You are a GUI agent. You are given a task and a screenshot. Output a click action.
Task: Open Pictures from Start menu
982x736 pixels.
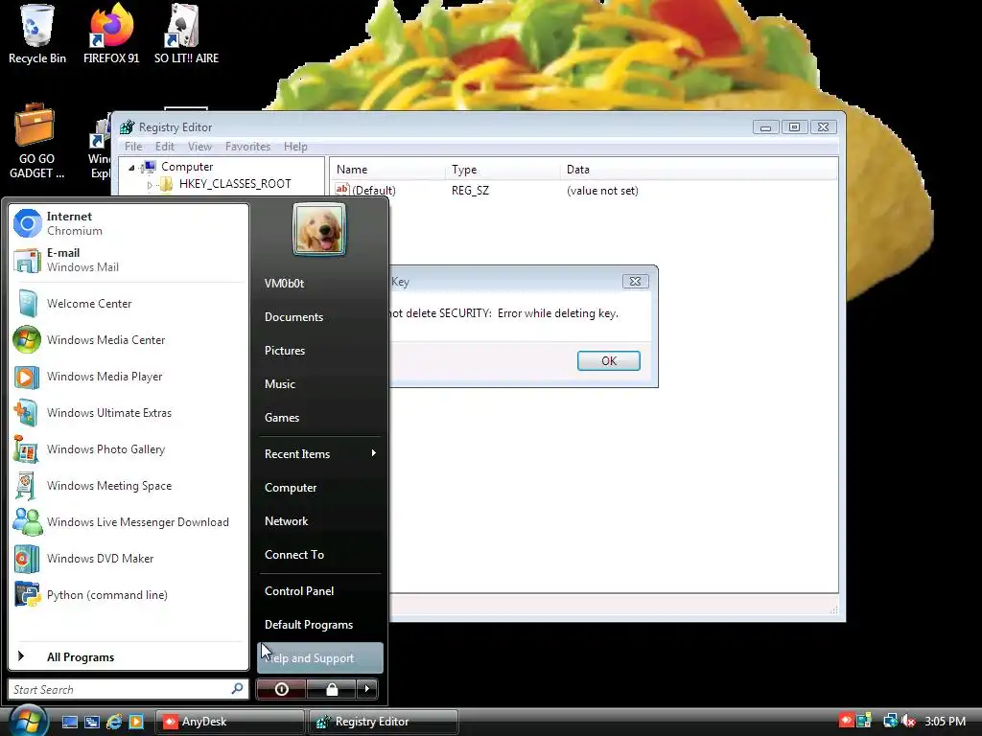tap(319, 351)
